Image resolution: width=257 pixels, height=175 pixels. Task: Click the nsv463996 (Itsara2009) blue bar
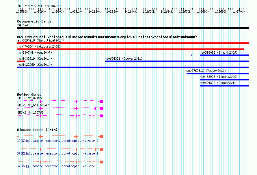(x=224, y=80)
